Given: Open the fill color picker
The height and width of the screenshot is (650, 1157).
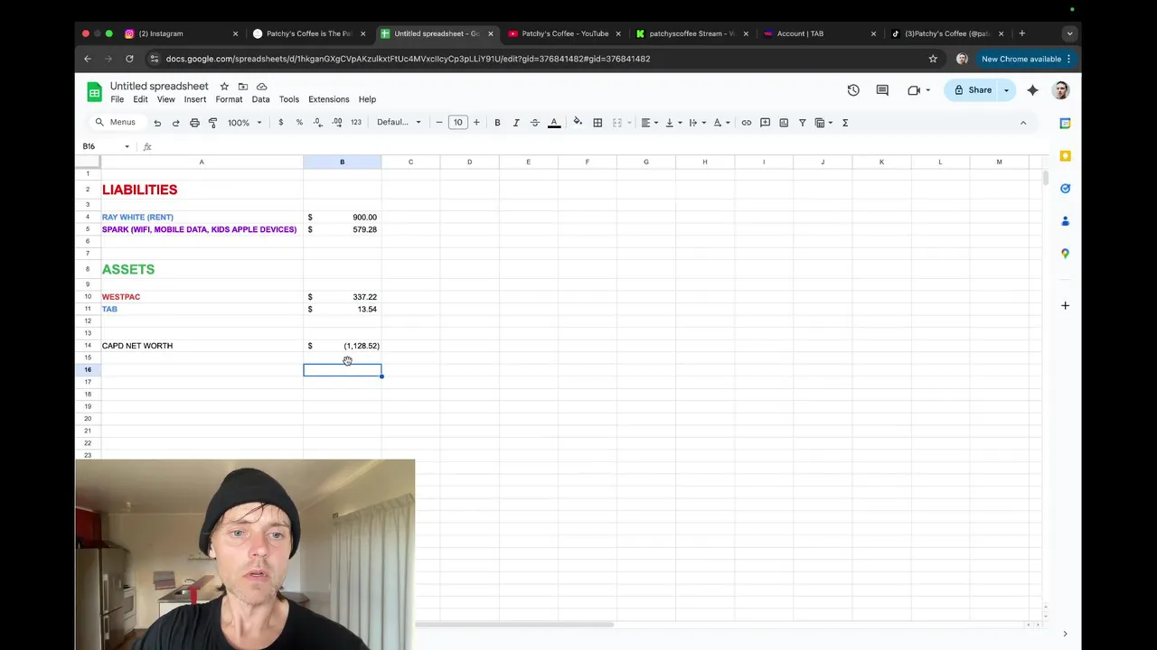Looking at the screenshot, I should pyautogui.click(x=578, y=123).
